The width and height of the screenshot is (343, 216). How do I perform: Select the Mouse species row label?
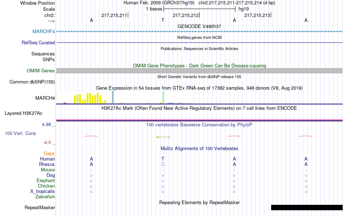(x=48, y=170)
